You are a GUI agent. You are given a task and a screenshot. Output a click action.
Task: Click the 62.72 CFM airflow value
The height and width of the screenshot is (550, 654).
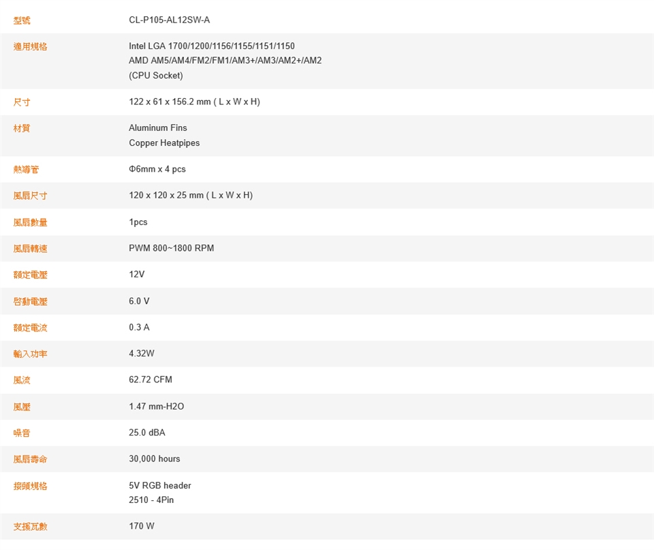(x=151, y=380)
